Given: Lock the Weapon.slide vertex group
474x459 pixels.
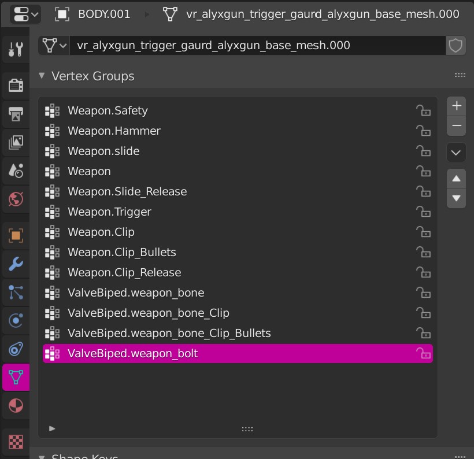Looking at the screenshot, I should 423,151.
